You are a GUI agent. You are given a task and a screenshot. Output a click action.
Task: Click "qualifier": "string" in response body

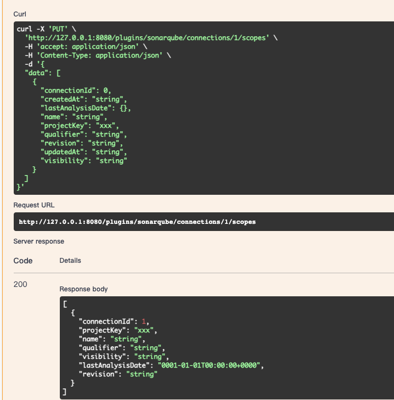122,348
